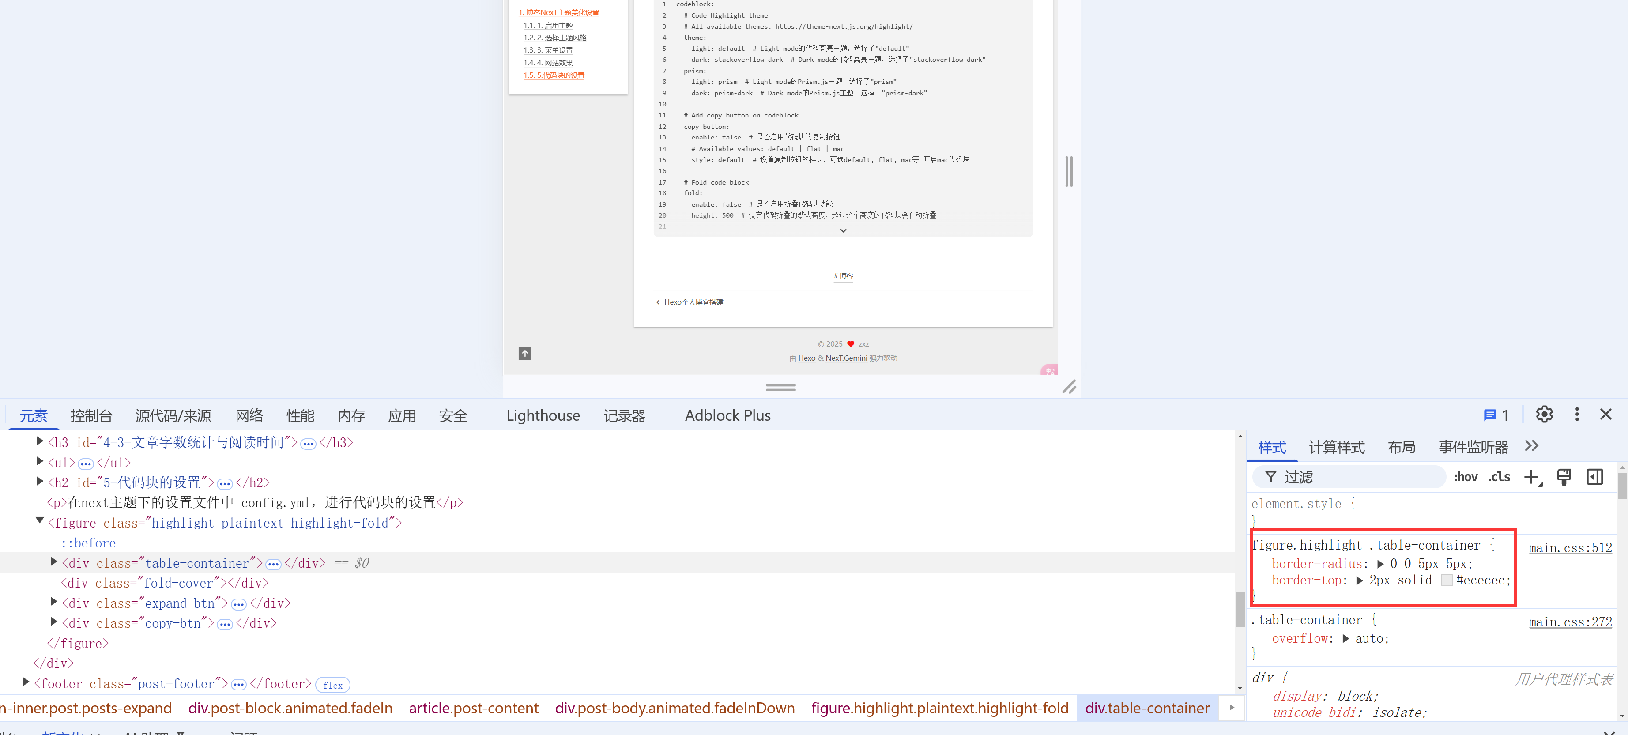Show more styles tabs chevron
The width and height of the screenshot is (1628, 735).
click(1531, 446)
